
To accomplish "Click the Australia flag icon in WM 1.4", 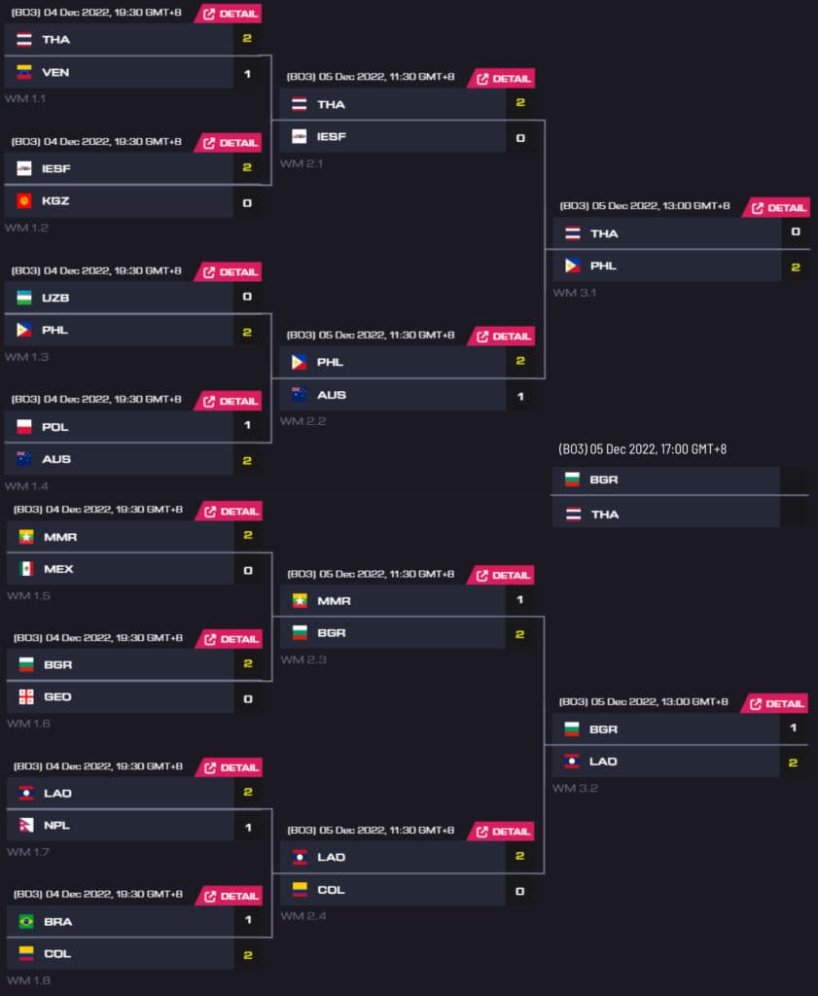I will (x=22, y=459).
